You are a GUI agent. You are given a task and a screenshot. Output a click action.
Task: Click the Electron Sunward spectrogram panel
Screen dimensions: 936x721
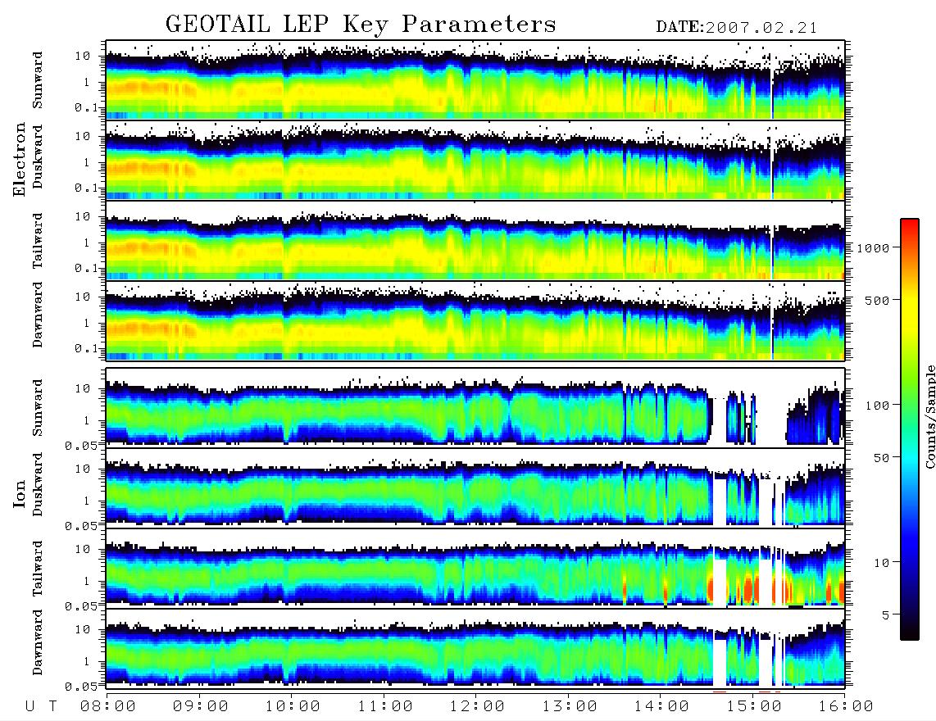475,80
